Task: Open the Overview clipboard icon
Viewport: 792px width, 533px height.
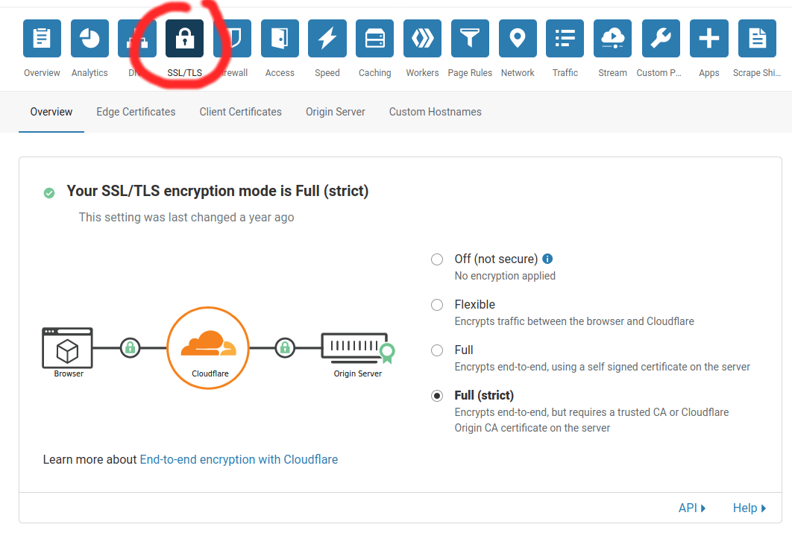Action: [x=42, y=39]
